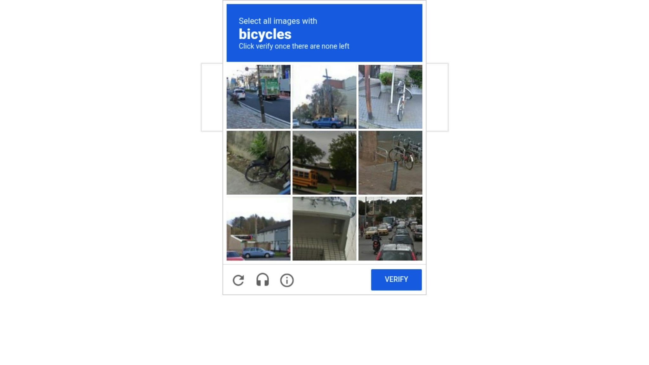Select the tile with motorcycle in traffic
The width and height of the screenshot is (649, 365).
(390, 228)
